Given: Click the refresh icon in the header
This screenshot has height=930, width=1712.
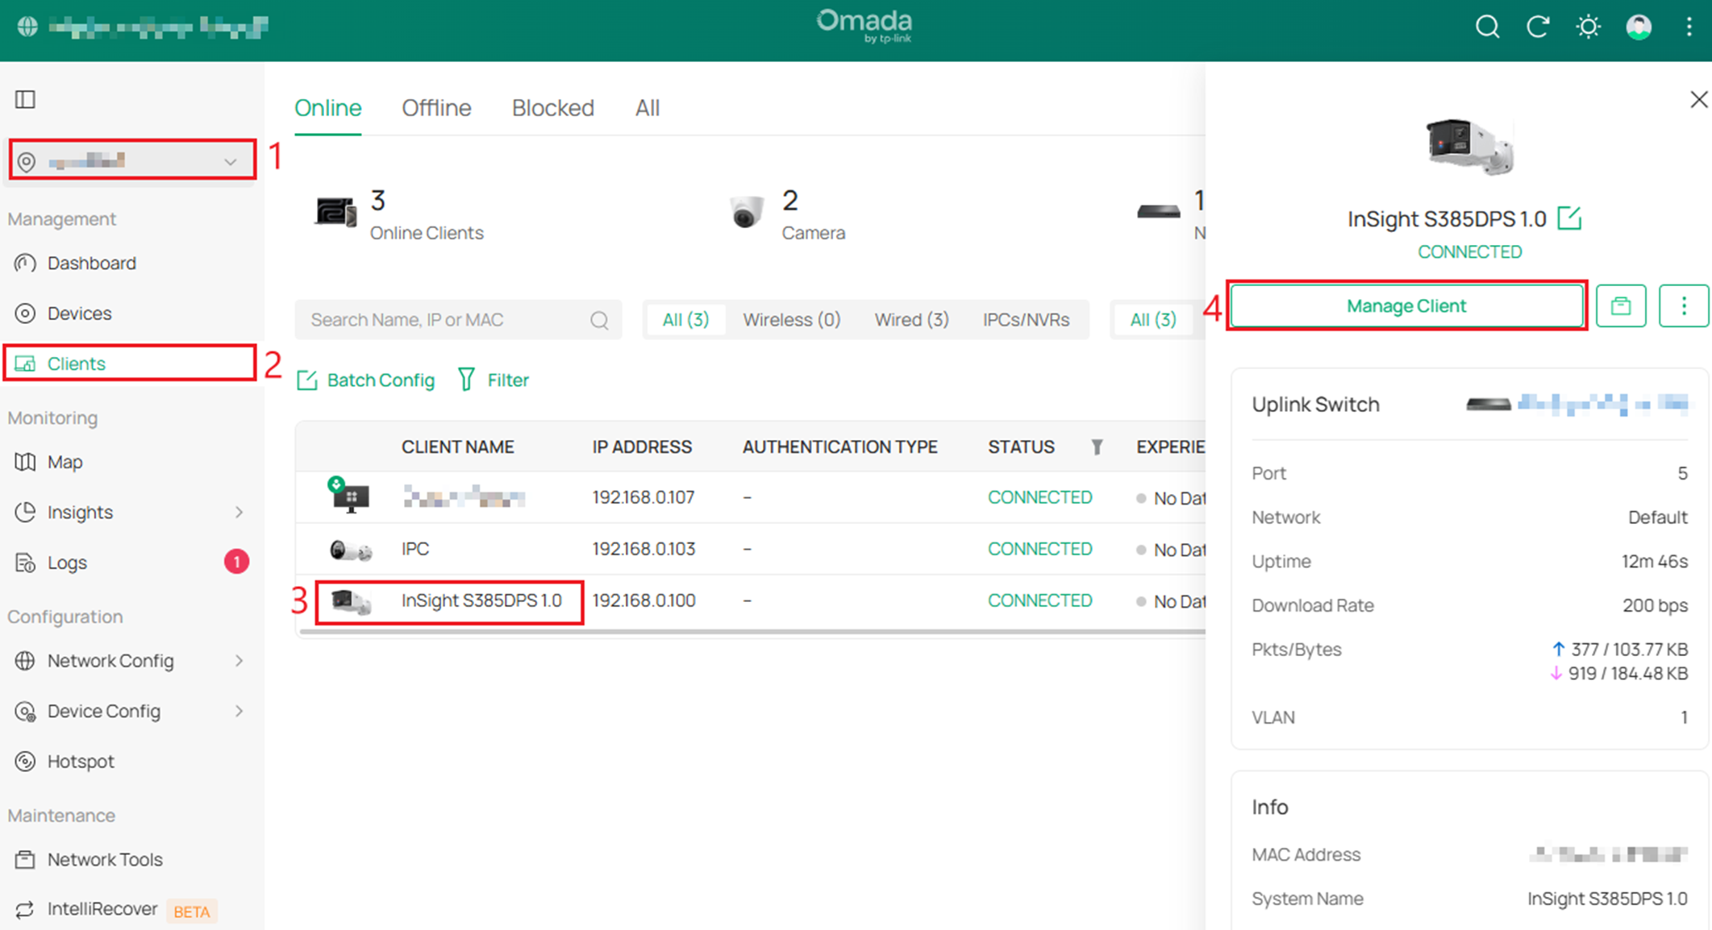Looking at the screenshot, I should (x=1538, y=27).
